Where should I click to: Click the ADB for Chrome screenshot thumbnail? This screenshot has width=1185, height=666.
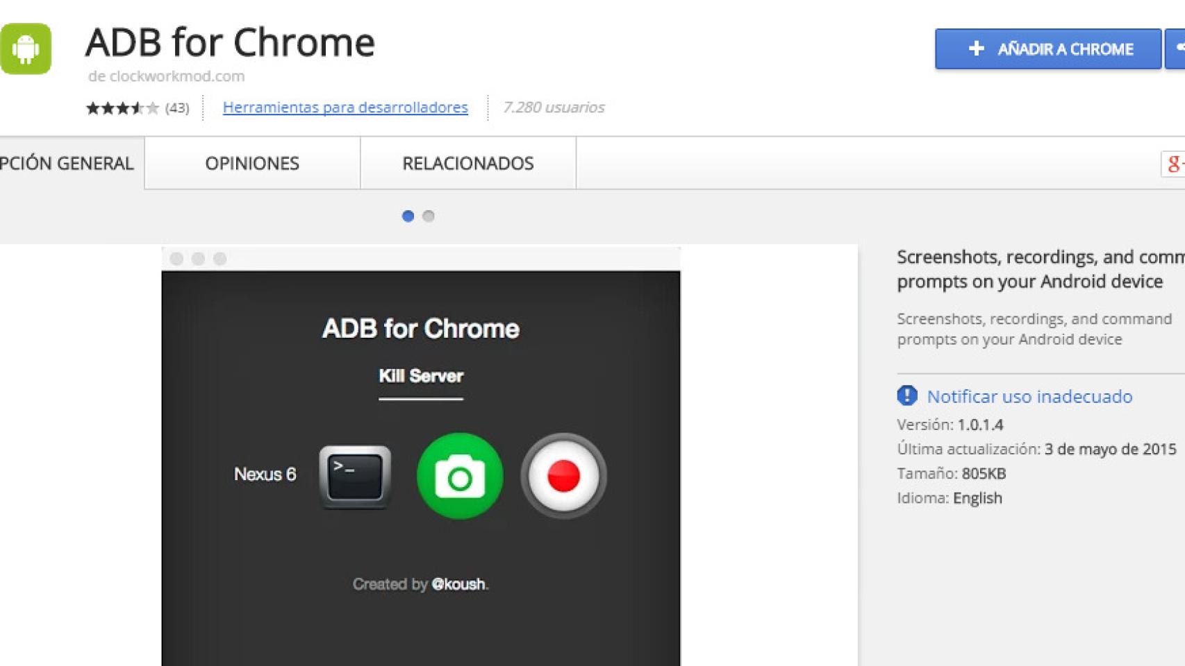click(421, 456)
